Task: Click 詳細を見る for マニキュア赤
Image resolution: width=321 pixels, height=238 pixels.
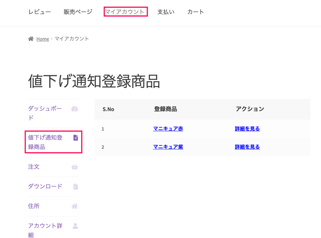Action: pos(247,129)
